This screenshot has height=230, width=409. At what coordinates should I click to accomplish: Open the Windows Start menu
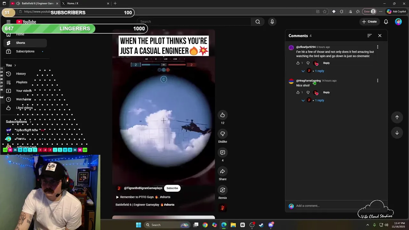pyautogui.click(x=138, y=225)
